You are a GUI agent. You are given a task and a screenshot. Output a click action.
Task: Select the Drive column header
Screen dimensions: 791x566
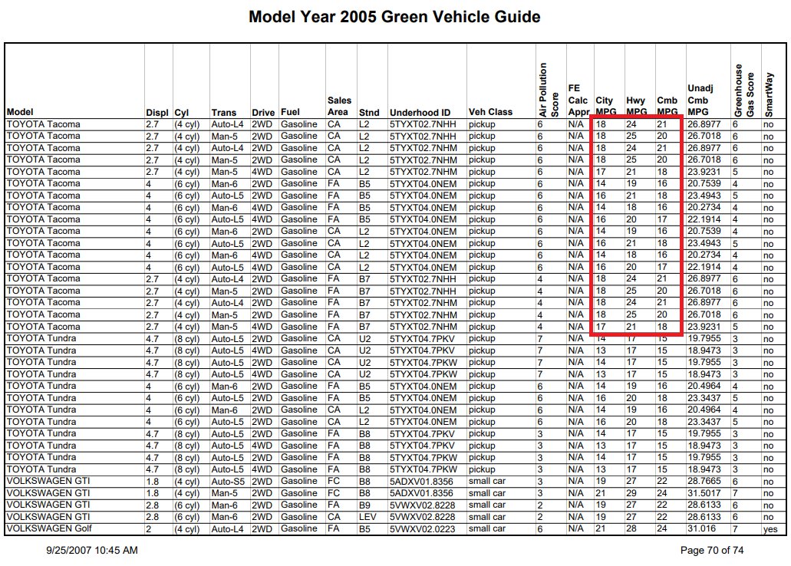(263, 113)
